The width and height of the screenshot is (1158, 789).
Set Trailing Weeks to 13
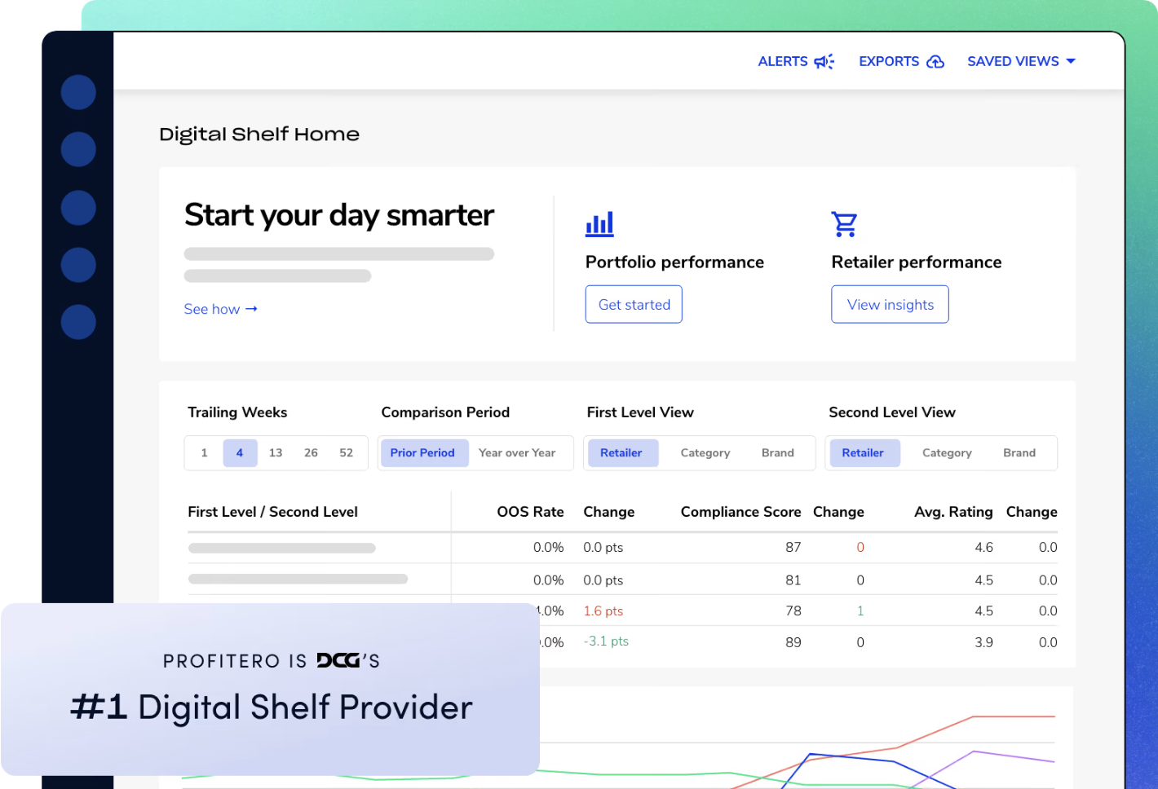276,452
